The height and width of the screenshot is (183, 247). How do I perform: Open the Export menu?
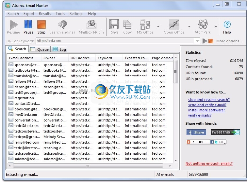[x=29, y=14]
